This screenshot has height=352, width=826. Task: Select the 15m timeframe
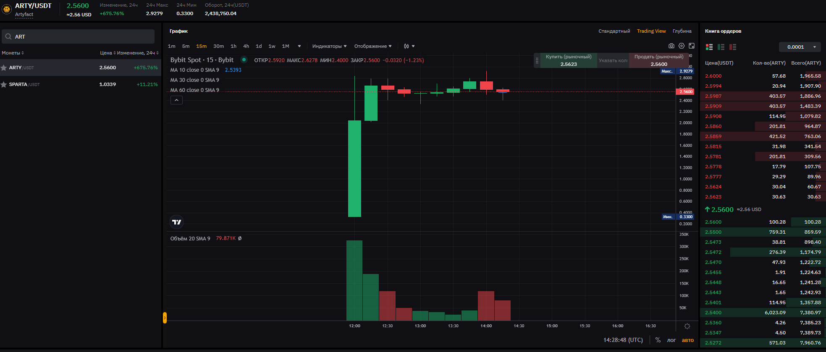[x=202, y=46]
